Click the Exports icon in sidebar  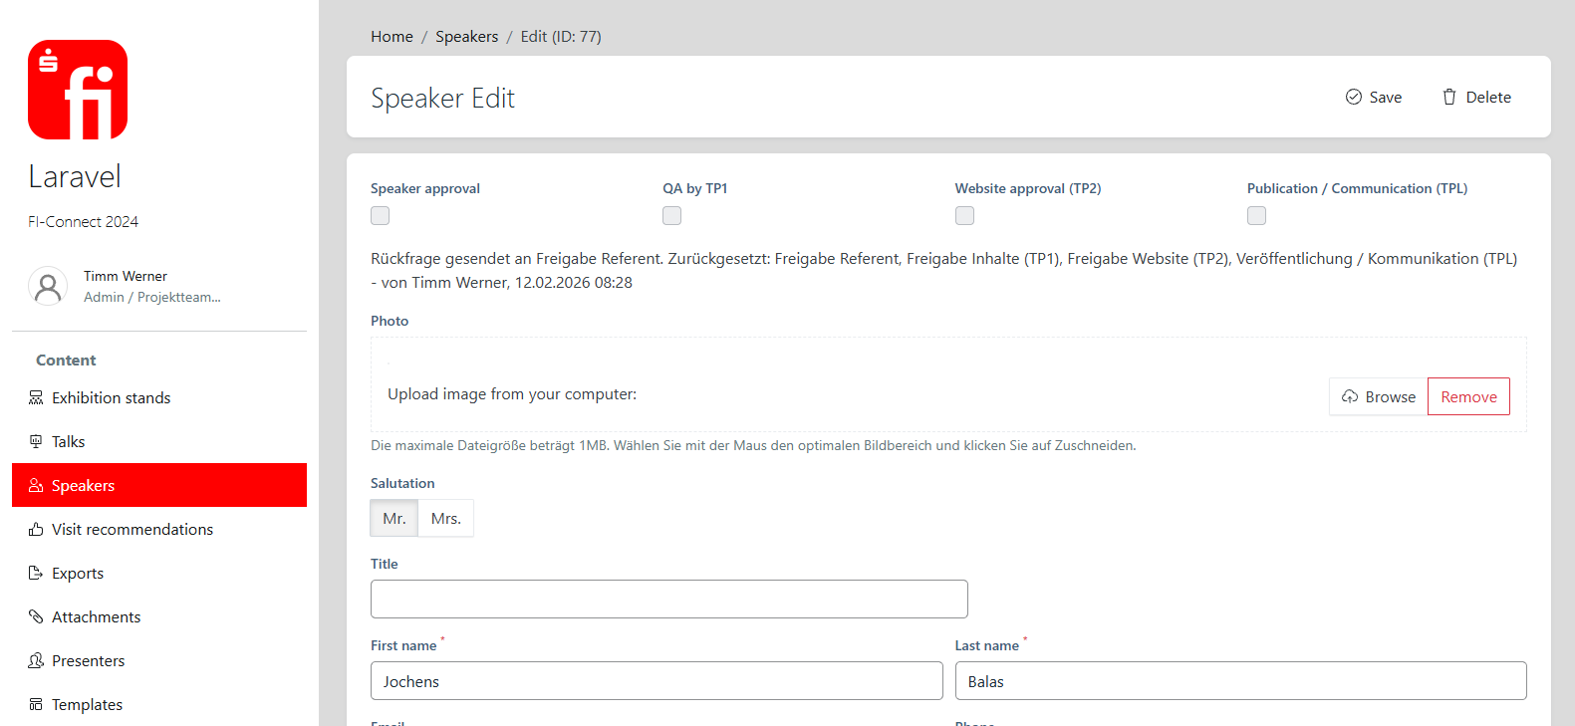click(36, 574)
